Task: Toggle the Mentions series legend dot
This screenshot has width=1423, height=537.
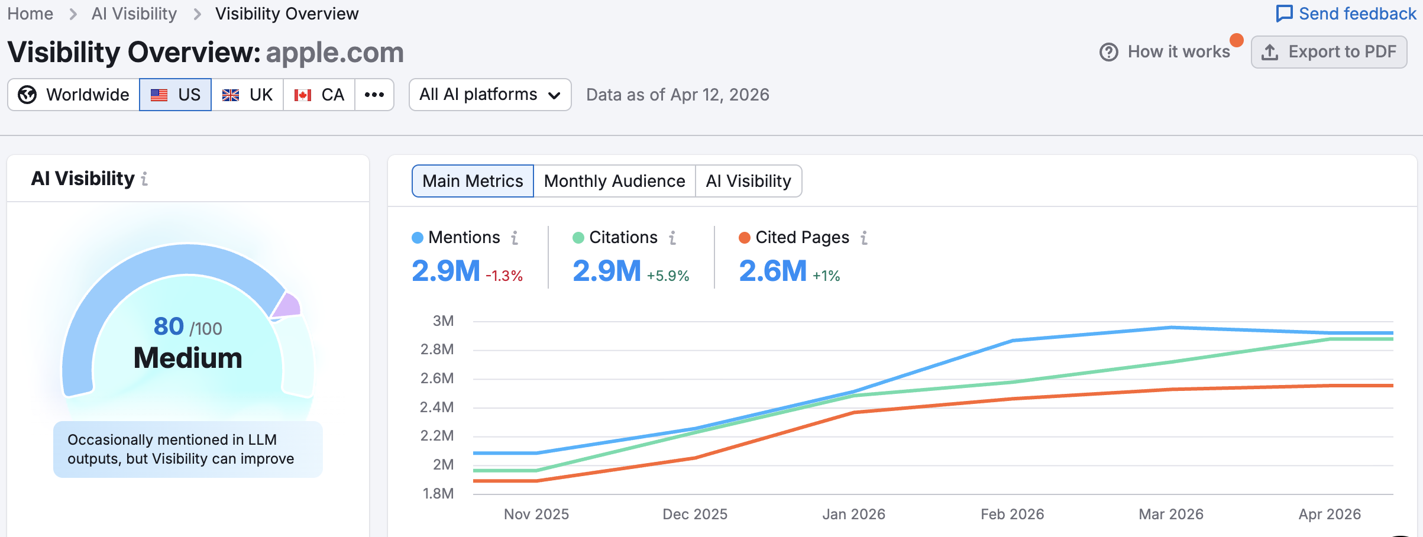Action: (x=418, y=238)
